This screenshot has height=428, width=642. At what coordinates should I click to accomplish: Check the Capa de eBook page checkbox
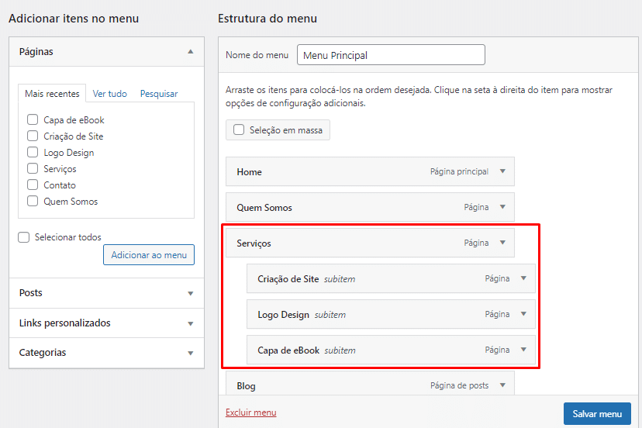33,120
